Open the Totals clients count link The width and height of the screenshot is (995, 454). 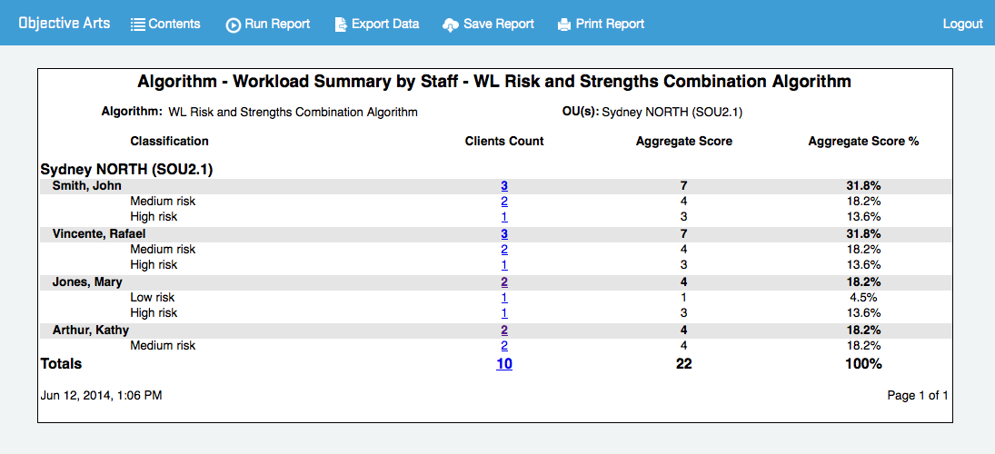pyautogui.click(x=504, y=364)
